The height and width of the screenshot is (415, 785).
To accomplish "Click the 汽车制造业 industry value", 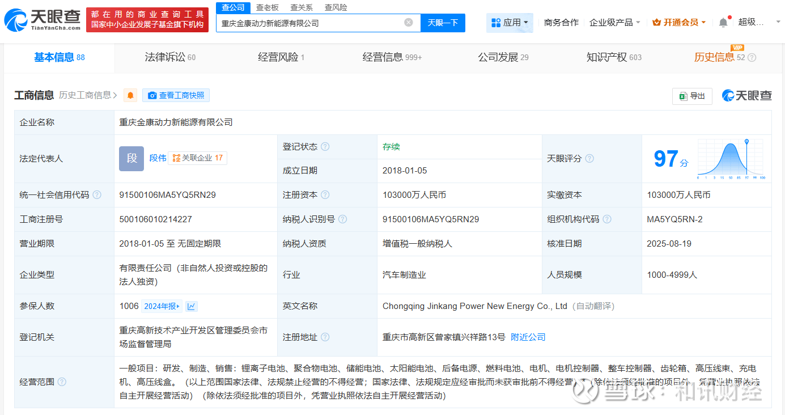I will point(404,275).
